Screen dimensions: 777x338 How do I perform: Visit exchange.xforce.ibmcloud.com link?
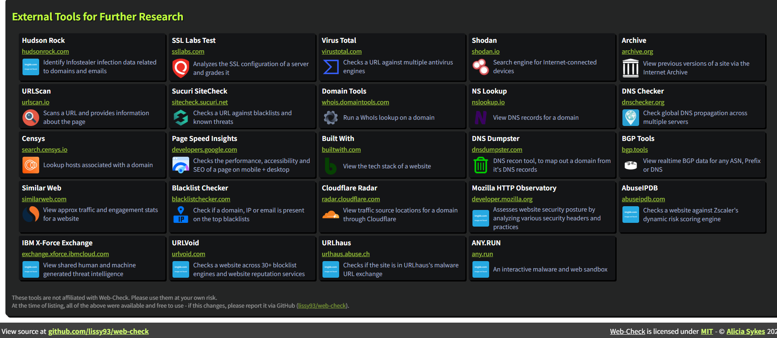[65, 254]
